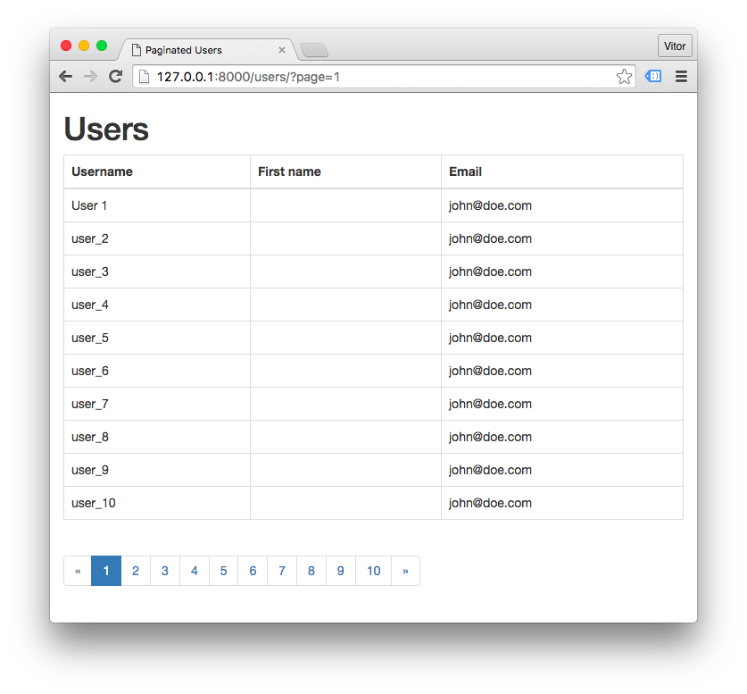Open the blue extension icon in toolbar
Screen dimensions: 747x694
tap(653, 76)
